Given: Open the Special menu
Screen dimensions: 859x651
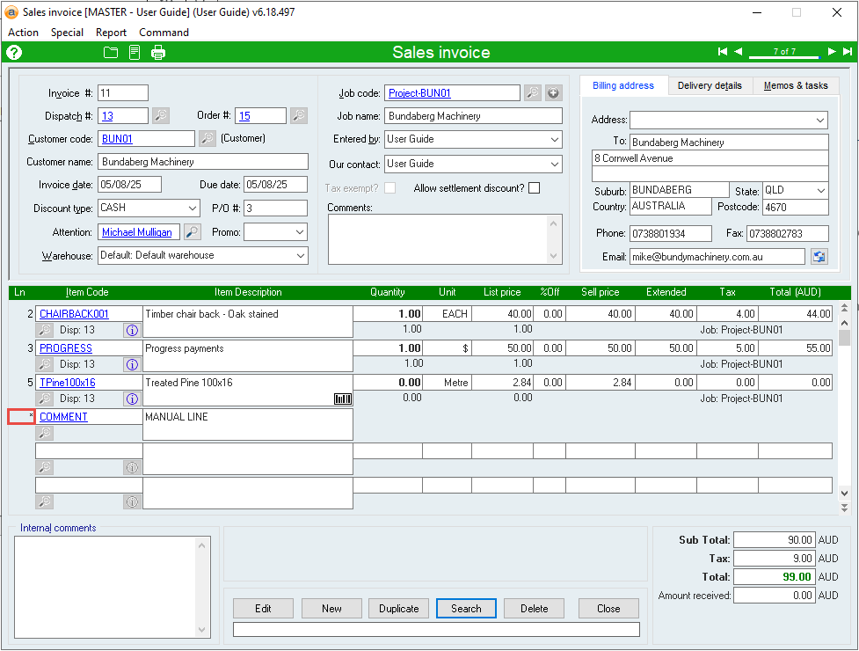Looking at the screenshot, I should [x=67, y=33].
